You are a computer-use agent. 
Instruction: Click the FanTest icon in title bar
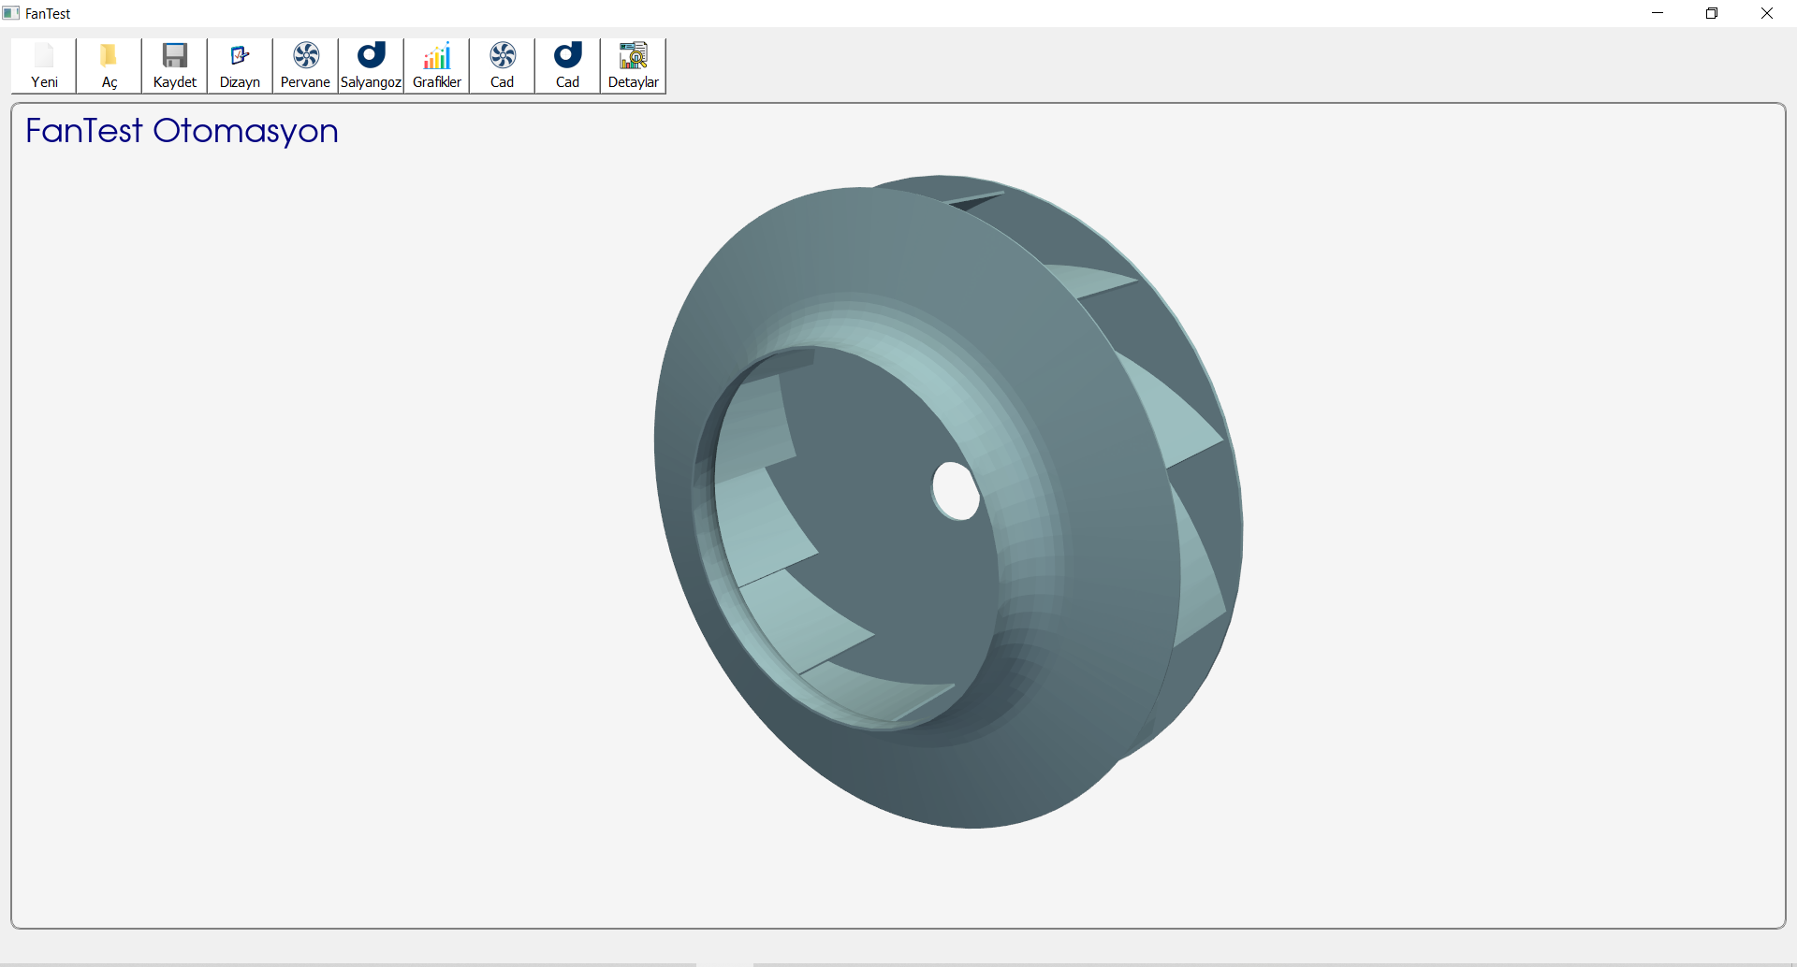click(x=10, y=12)
